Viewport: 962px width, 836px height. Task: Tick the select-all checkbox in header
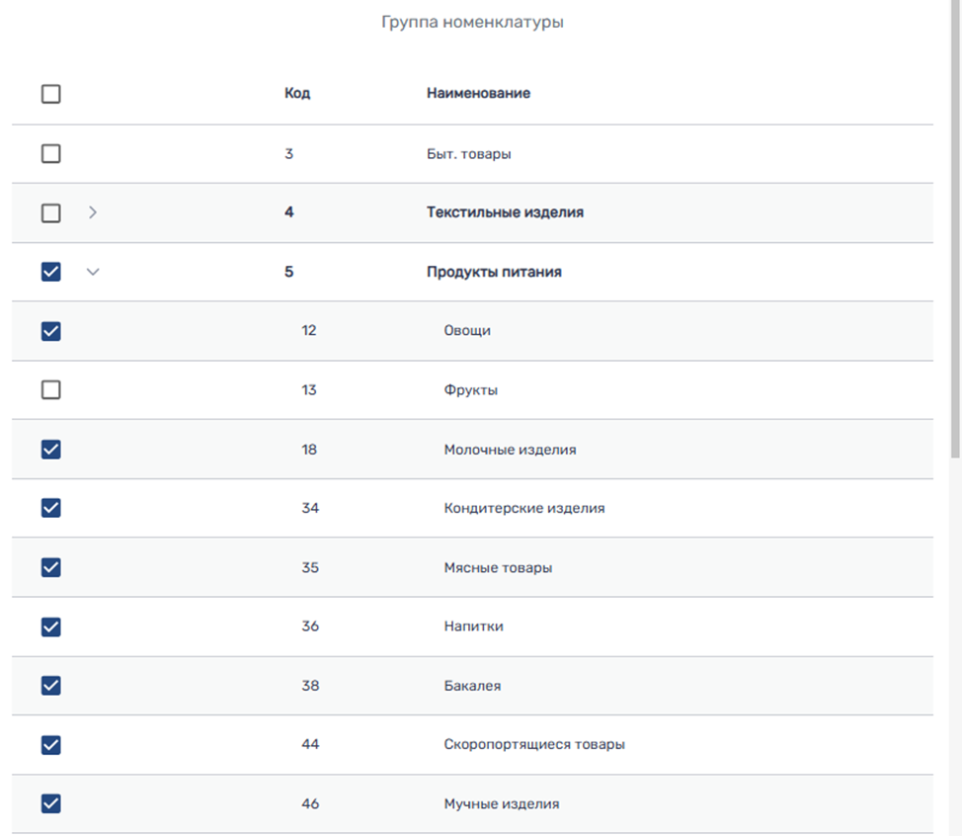[51, 94]
